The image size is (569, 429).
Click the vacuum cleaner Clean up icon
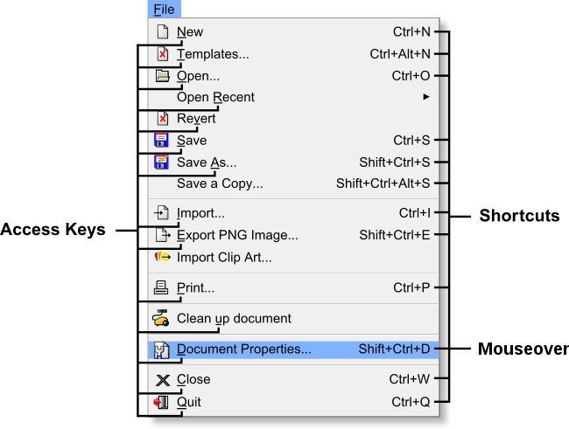(x=161, y=318)
